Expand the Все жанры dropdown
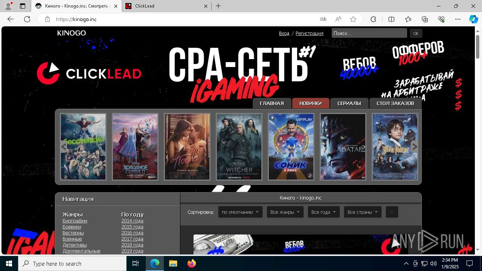This screenshot has width=482, height=271. (x=285, y=212)
